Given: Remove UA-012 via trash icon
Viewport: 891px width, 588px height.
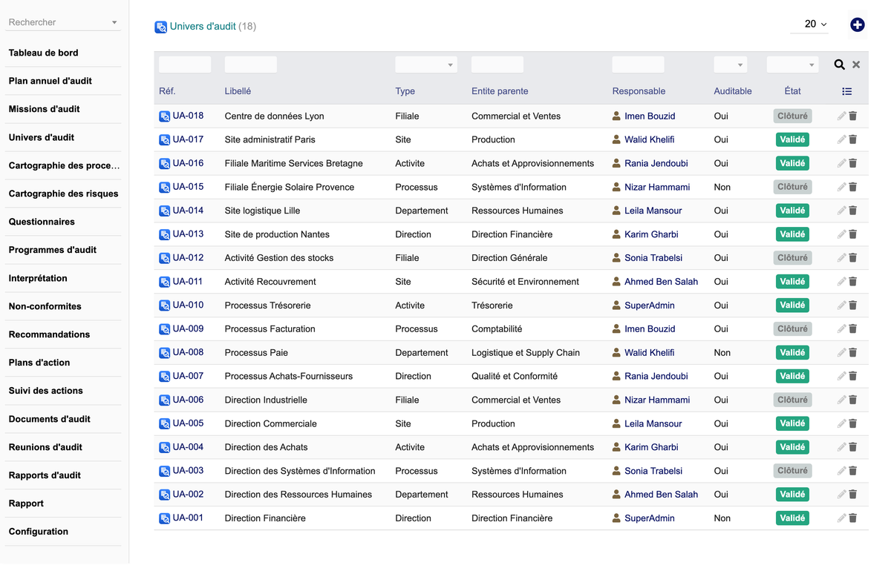Looking at the screenshot, I should (853, 258).
